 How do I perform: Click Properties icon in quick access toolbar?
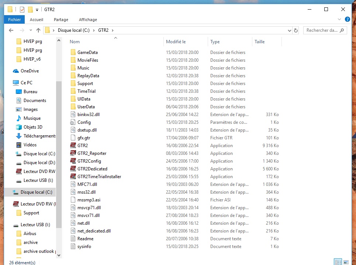coord(22,10)
